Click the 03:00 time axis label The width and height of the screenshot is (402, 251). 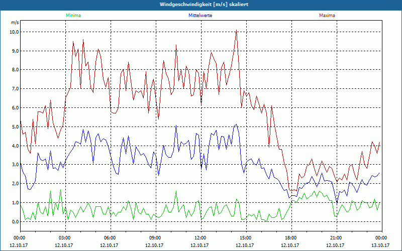click(x=65, y=238)
